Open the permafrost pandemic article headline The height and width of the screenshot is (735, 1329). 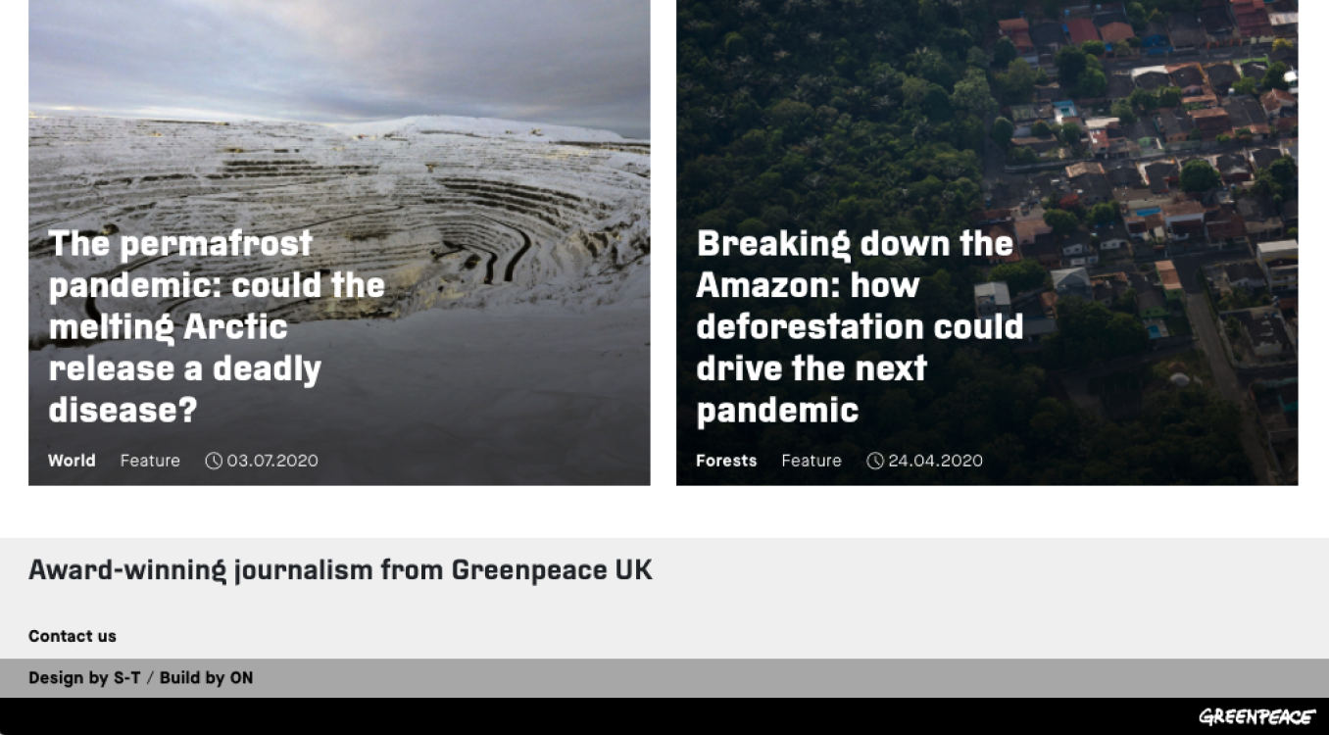pyautogui.click(x=217, y=326)
